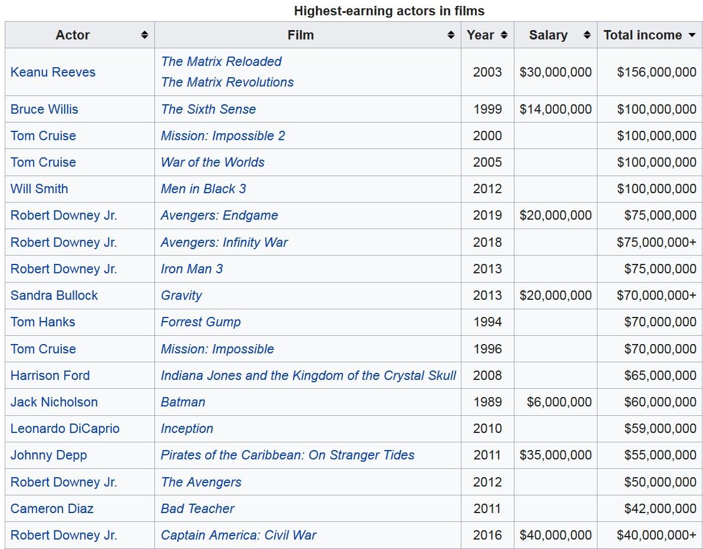Open Robert Downey Jr. link in Avengers: Endgame row

coord(64,216)
